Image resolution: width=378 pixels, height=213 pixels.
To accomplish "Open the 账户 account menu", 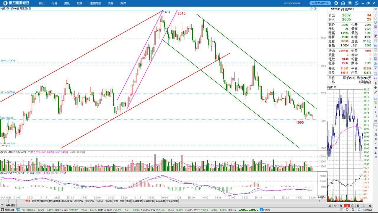I will pyautogui.click(x=123, y=3).
